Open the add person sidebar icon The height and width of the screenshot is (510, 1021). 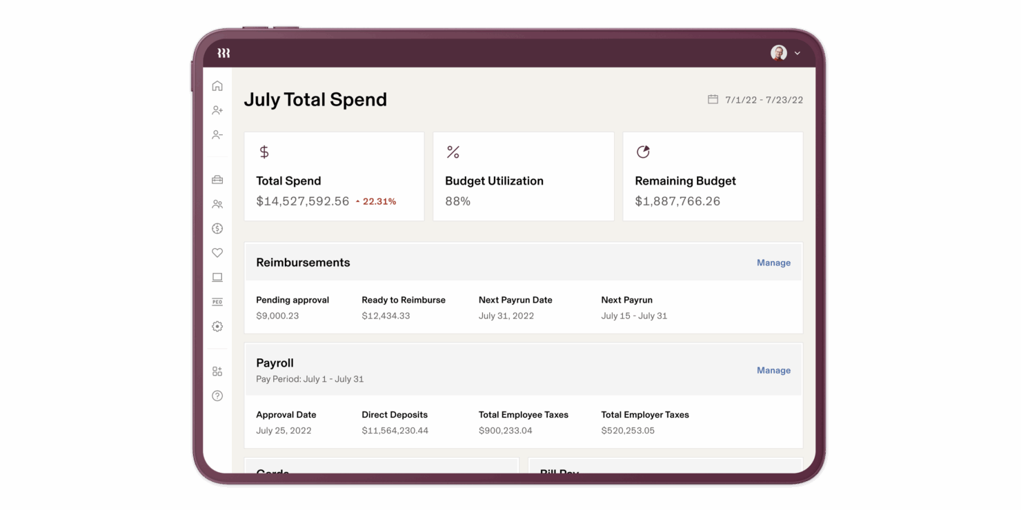point(217,110)
